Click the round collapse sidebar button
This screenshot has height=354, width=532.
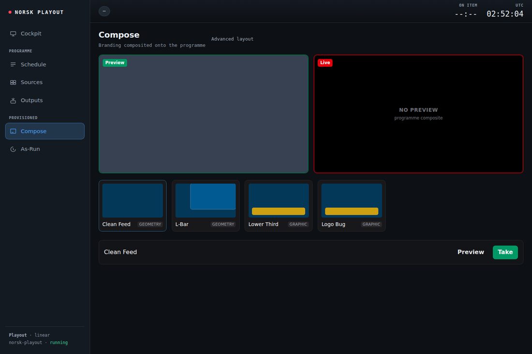[104, 11]
